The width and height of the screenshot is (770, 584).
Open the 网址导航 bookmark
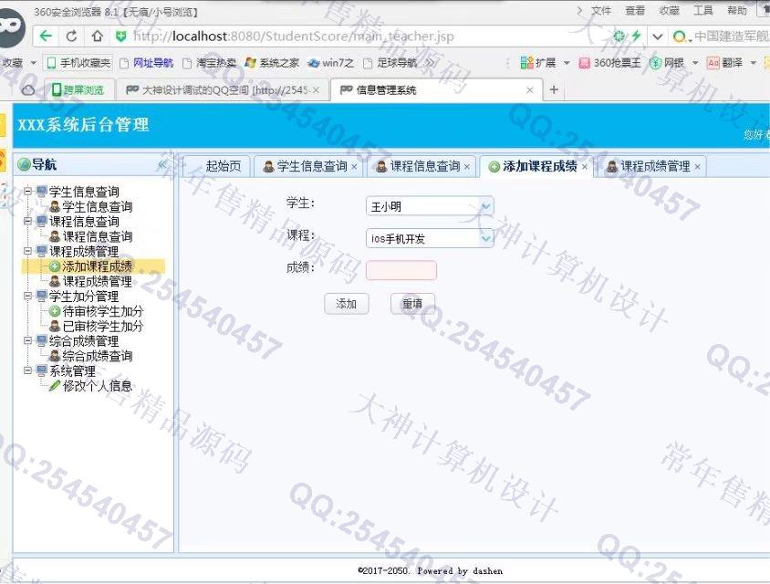coord(147,63)
